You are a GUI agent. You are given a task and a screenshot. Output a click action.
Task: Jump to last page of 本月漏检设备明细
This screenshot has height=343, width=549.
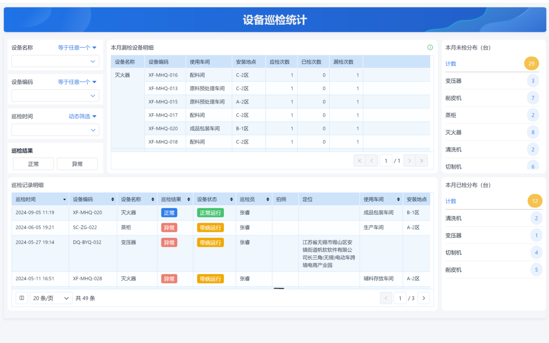[x=422, y=161]
